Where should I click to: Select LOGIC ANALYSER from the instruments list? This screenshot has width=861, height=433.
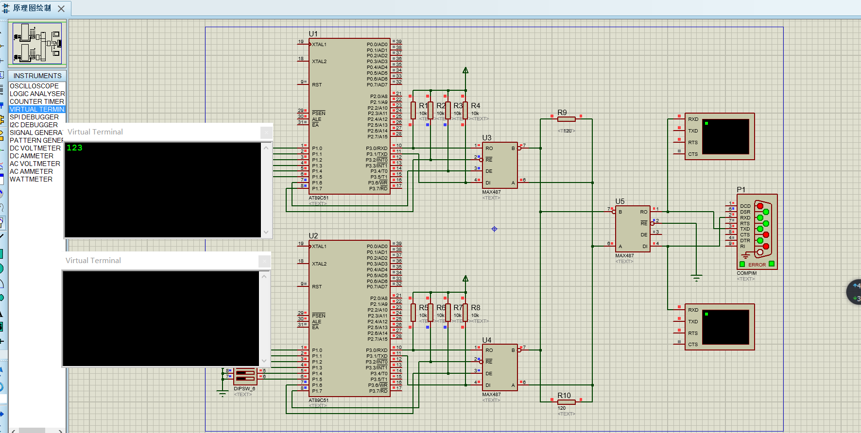[x=37, y=94]
